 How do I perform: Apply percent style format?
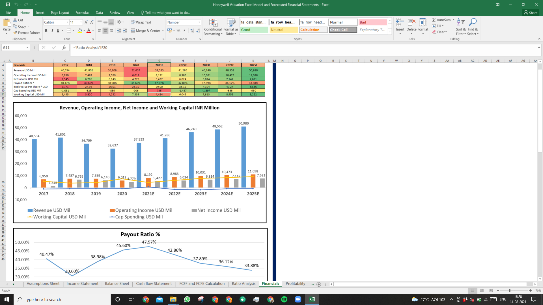(x=178, y=30)
